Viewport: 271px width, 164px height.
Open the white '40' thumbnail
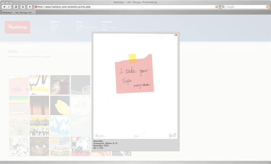80,105
